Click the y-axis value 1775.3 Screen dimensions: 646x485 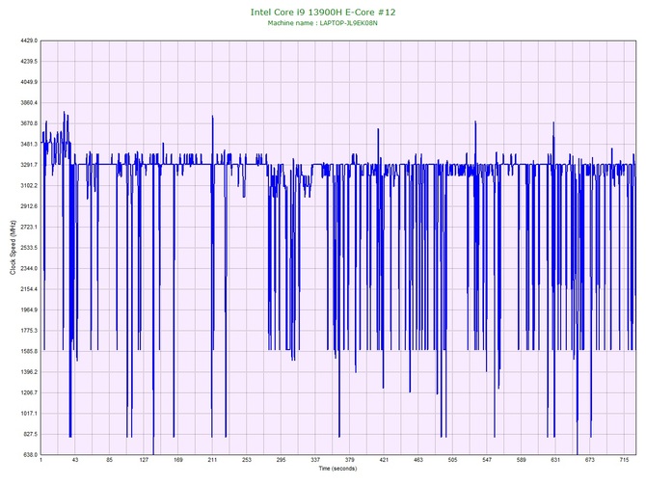[29, 331]
